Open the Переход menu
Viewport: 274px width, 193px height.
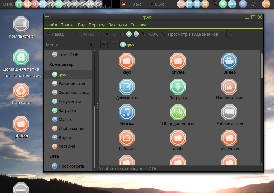click(97, 25)
